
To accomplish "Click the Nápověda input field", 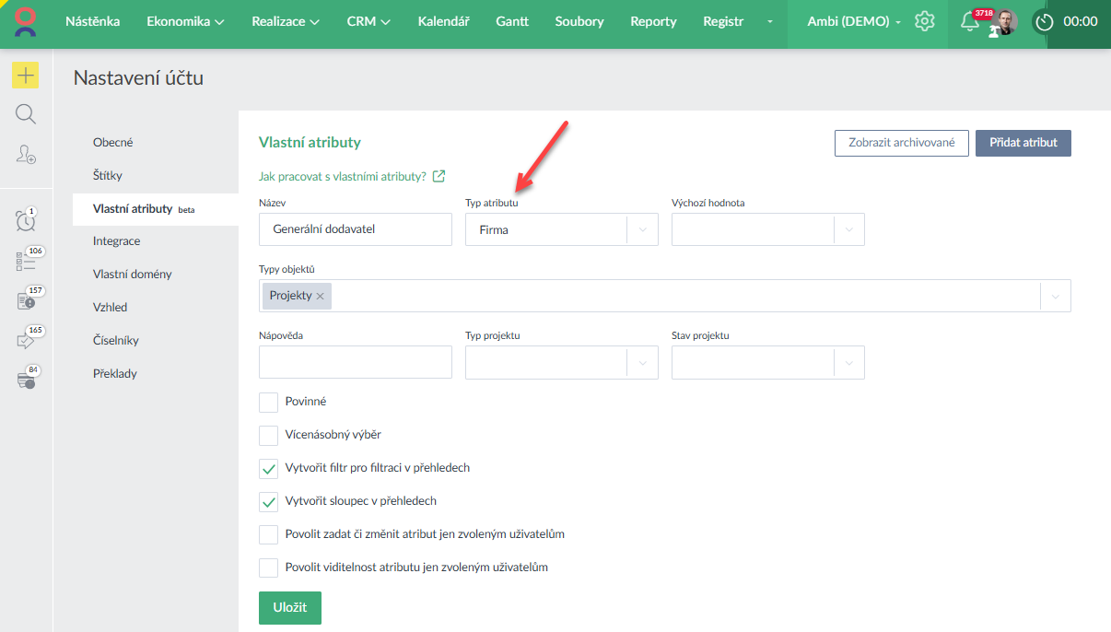I will pyautogui.click(x=355, y=362).
